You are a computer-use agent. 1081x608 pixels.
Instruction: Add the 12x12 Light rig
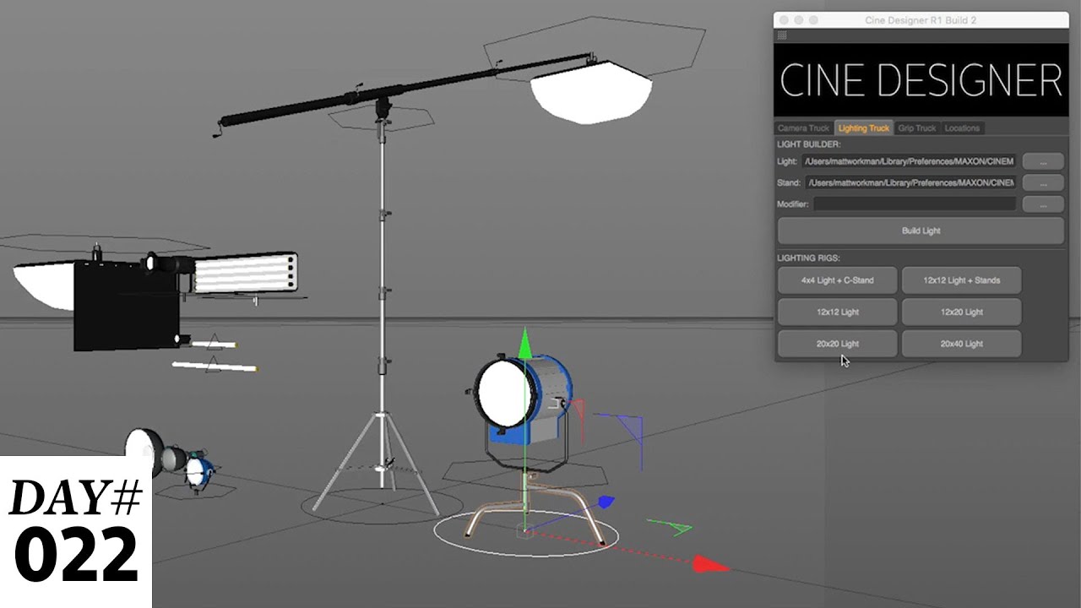pos(837,312)
